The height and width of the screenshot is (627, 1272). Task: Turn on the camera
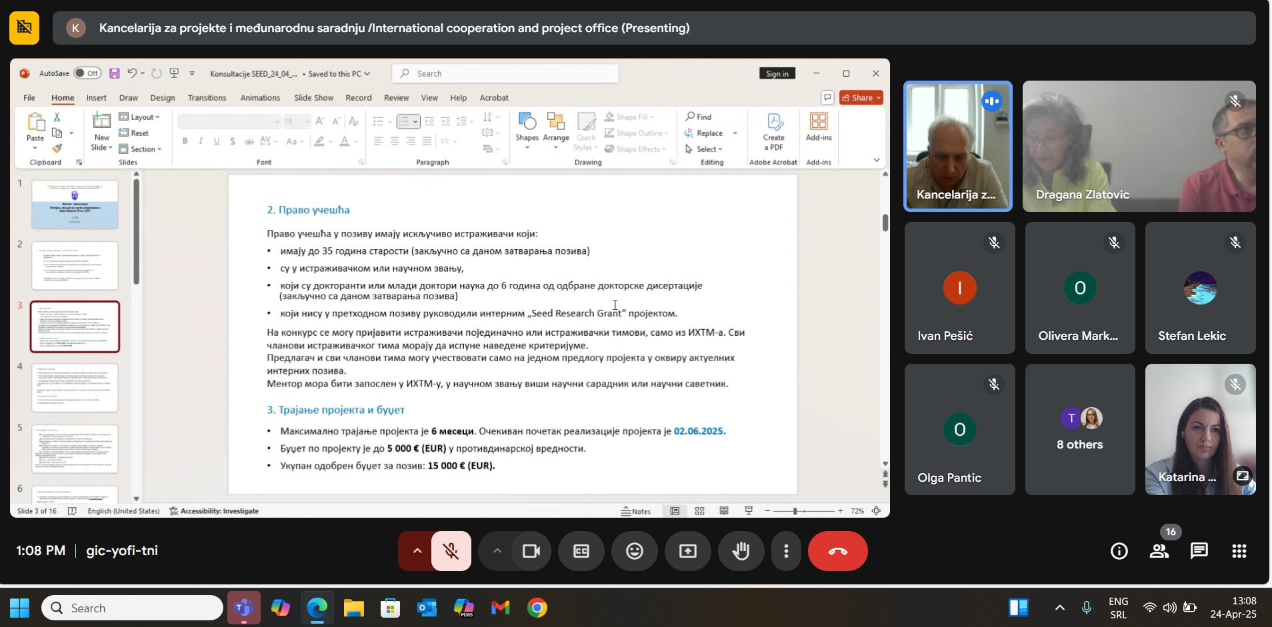pos(531,551)
